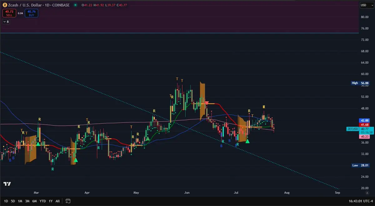Select the 5D time range
375x206 pixels.
coord(13,201)
